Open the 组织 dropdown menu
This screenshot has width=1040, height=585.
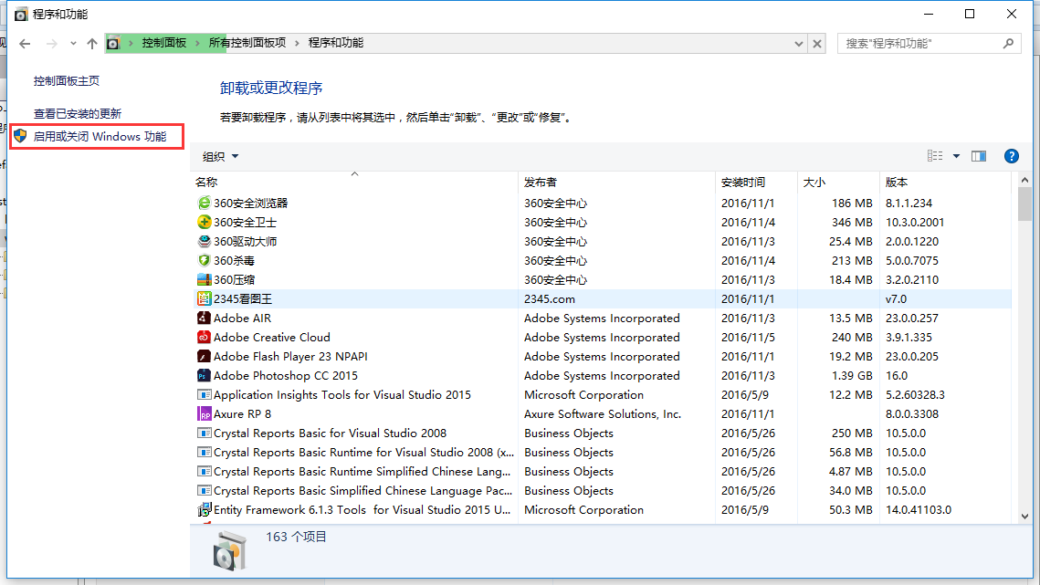(220, 157)
